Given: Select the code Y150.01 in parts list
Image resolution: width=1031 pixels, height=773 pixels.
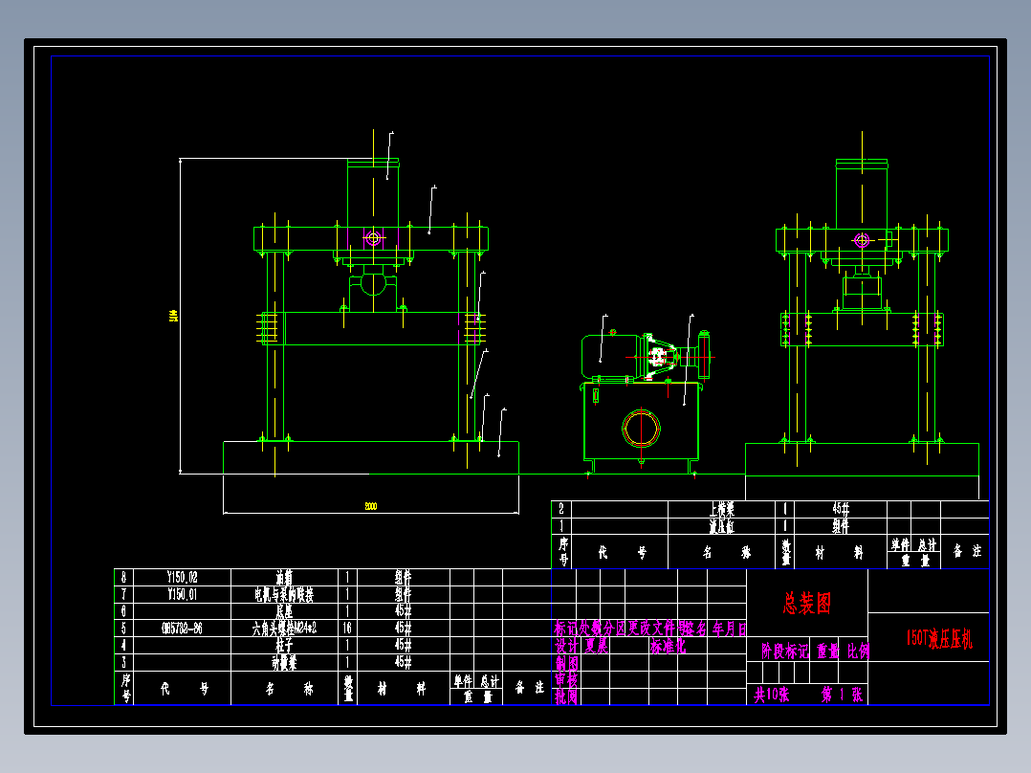Looking at the screenshot, I should [182, 595].
